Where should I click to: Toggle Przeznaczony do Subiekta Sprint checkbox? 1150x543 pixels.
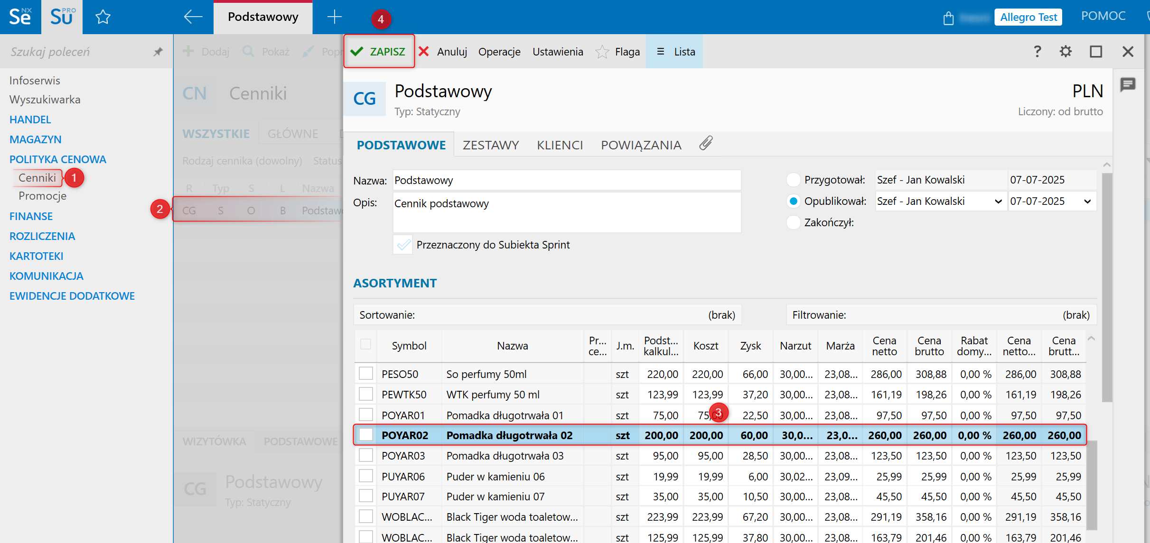(403, 245)
